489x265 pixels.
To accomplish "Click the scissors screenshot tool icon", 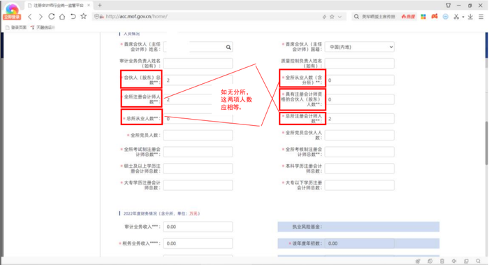I will [456, 17].
